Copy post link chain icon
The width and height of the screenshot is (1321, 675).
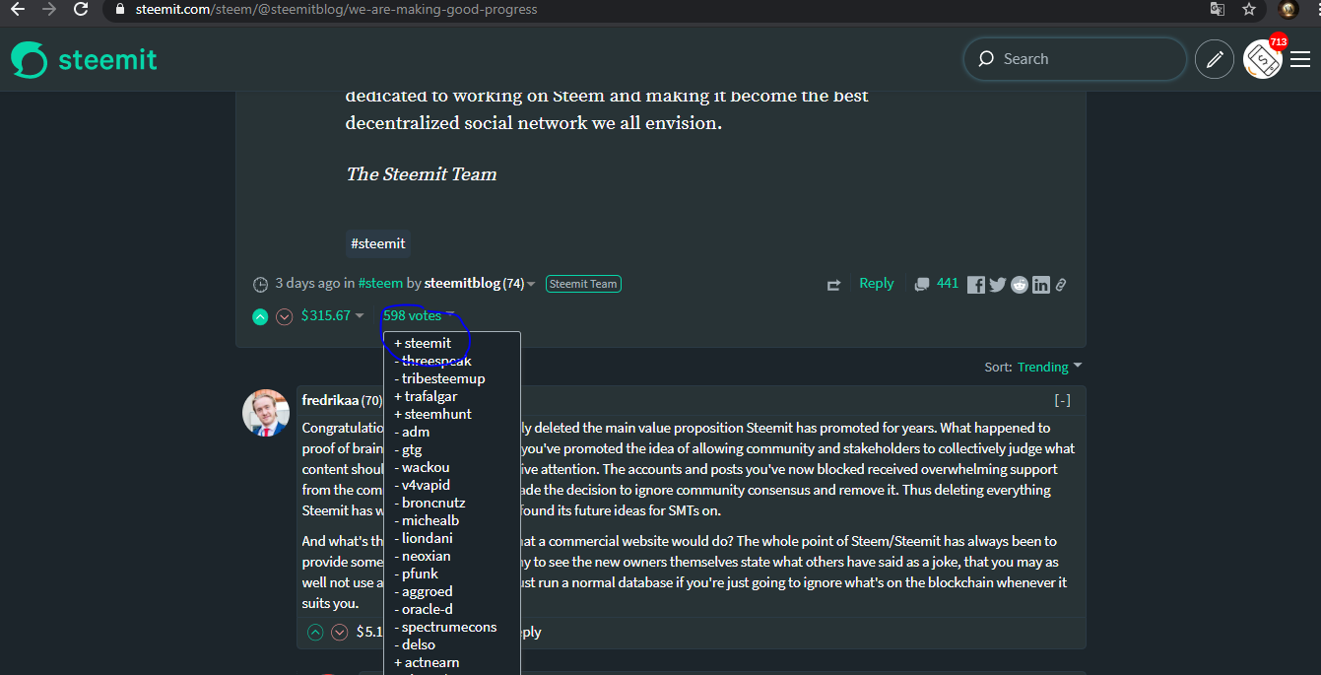(1061, 285)
